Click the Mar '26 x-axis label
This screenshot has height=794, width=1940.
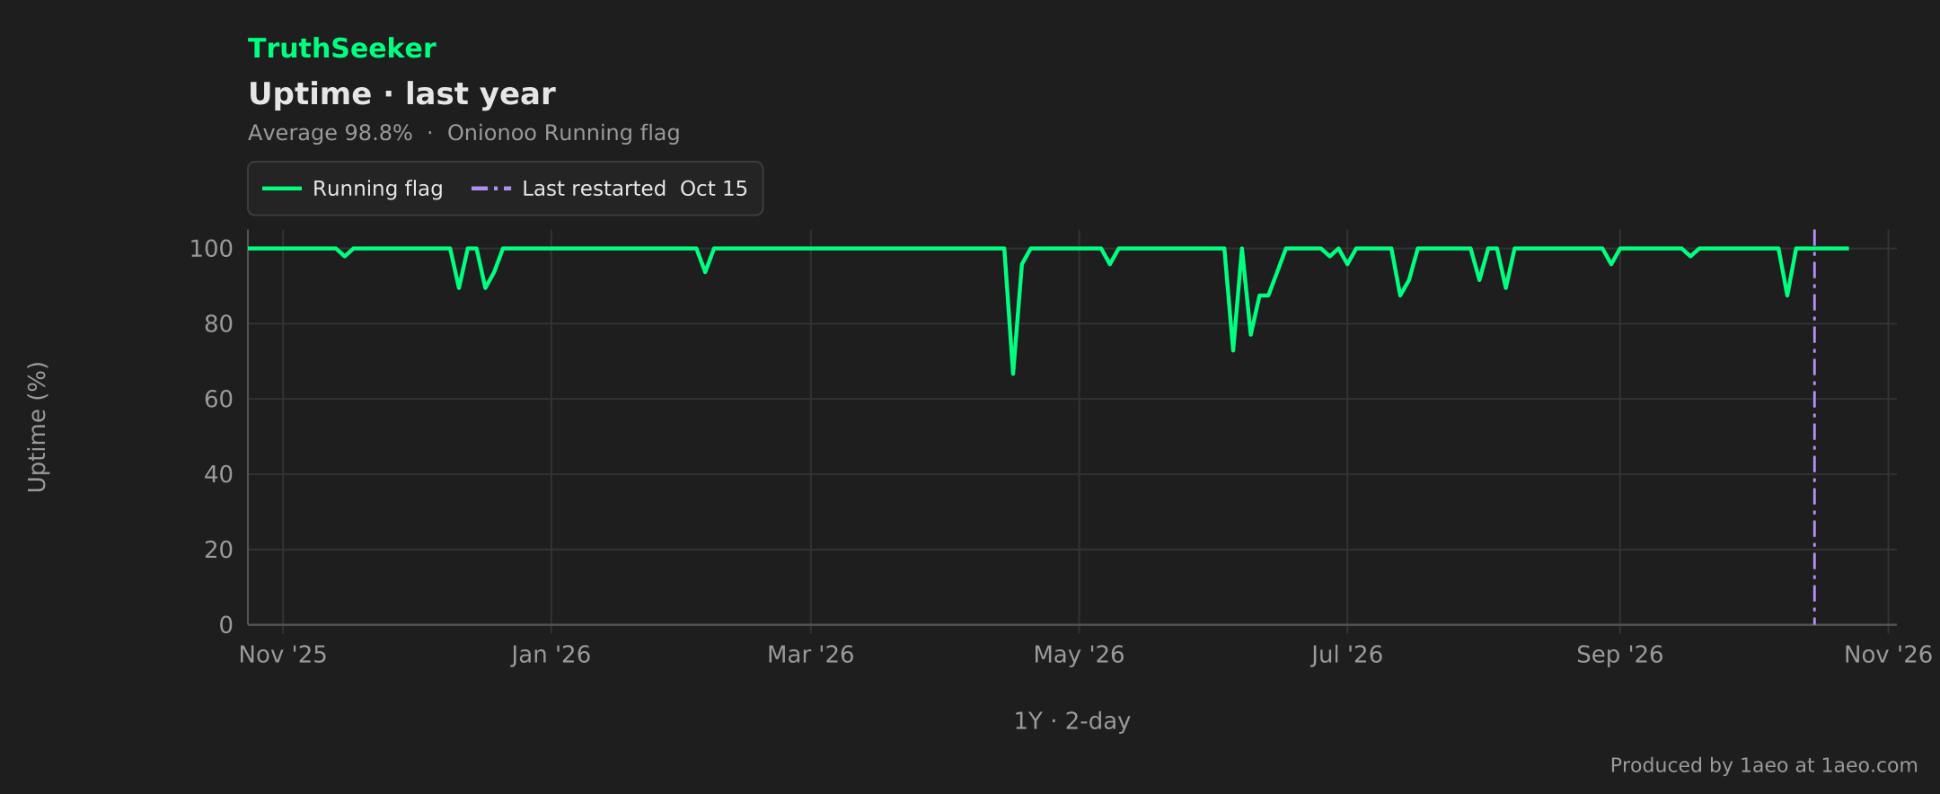pyautogui.click(x=810, y=655)
